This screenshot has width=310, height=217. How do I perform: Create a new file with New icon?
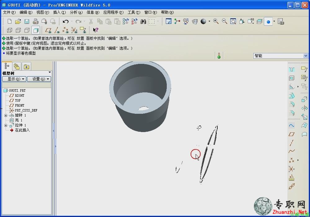click(x=10, y=21)
